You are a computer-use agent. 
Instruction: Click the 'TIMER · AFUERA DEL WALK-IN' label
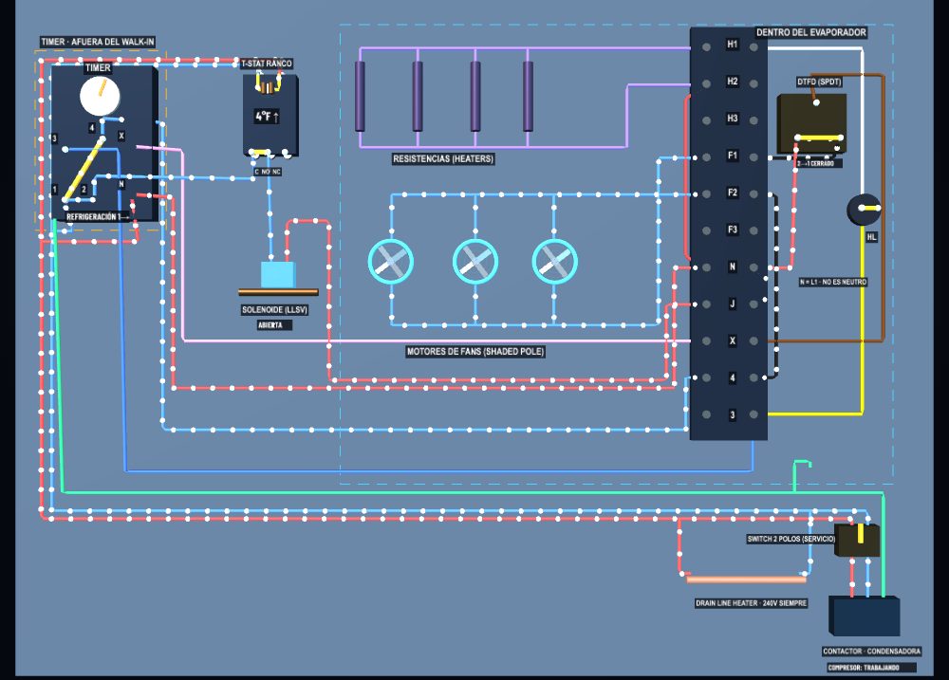tap(98, 42)
